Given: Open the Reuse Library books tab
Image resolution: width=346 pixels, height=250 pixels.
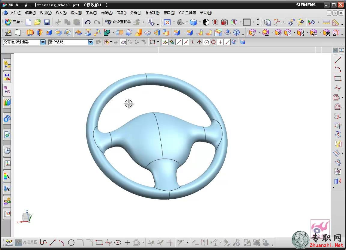Looking at the screenshot, I should point(7,103).
